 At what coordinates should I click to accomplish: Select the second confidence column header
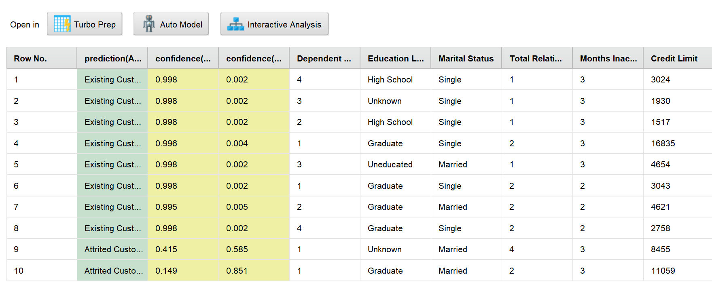pos(254,58)
